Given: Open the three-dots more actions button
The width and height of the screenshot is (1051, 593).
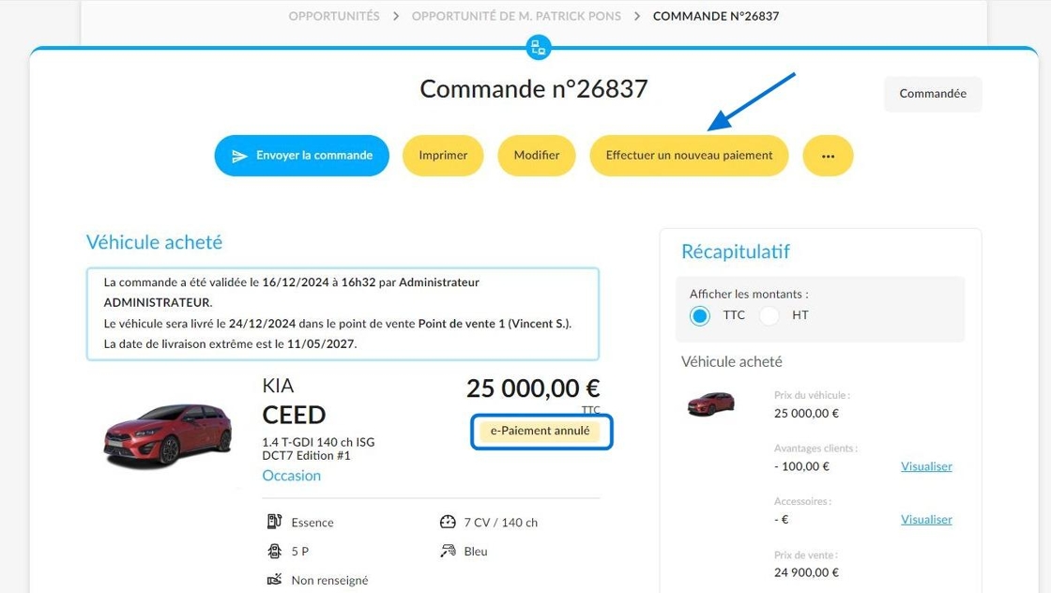Looking at the screenshot, I should click(x=828, y=156).
